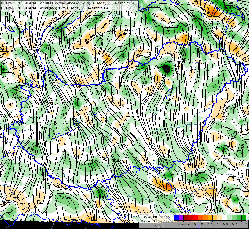Click the solid black convergence maximum blob

(166, 69)
